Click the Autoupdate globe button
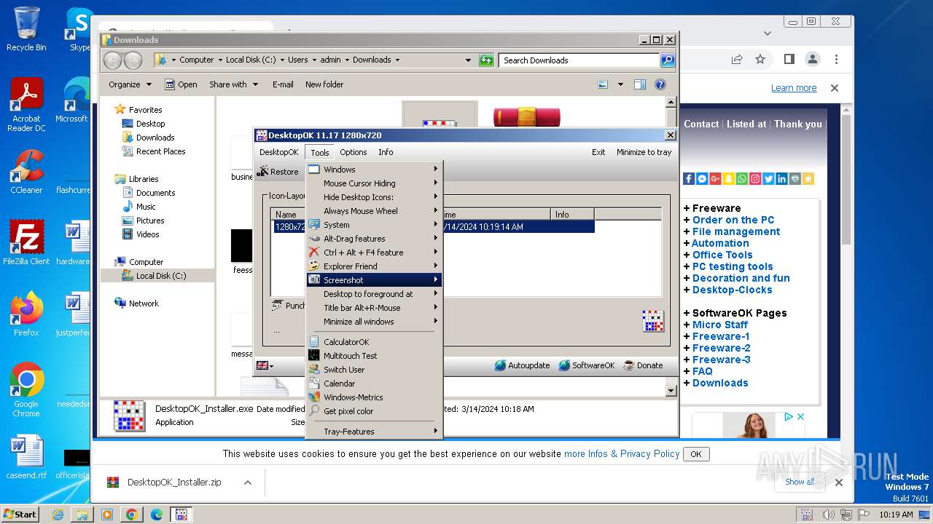The image size is (933, 524). click(522, 365)
